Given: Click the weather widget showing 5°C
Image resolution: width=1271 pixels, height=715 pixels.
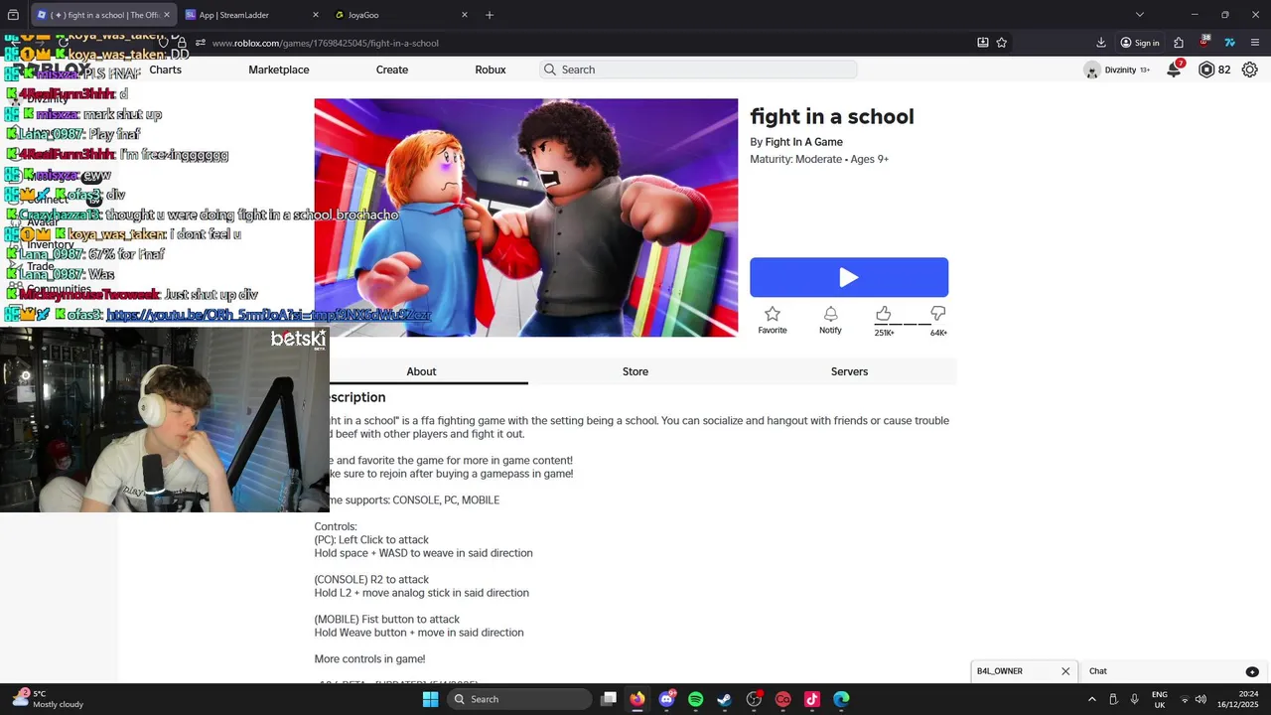Looking at the screenshot, I should point(47,699).
